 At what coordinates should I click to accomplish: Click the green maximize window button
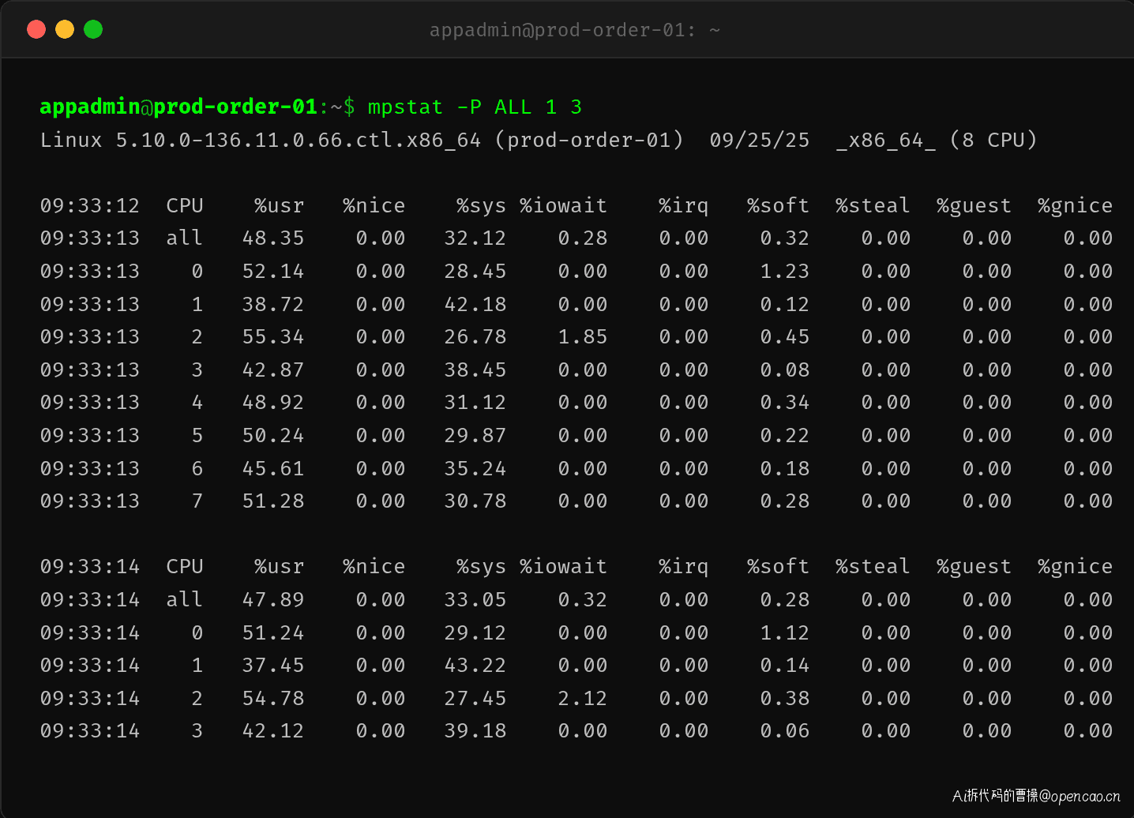coord(93,29)
